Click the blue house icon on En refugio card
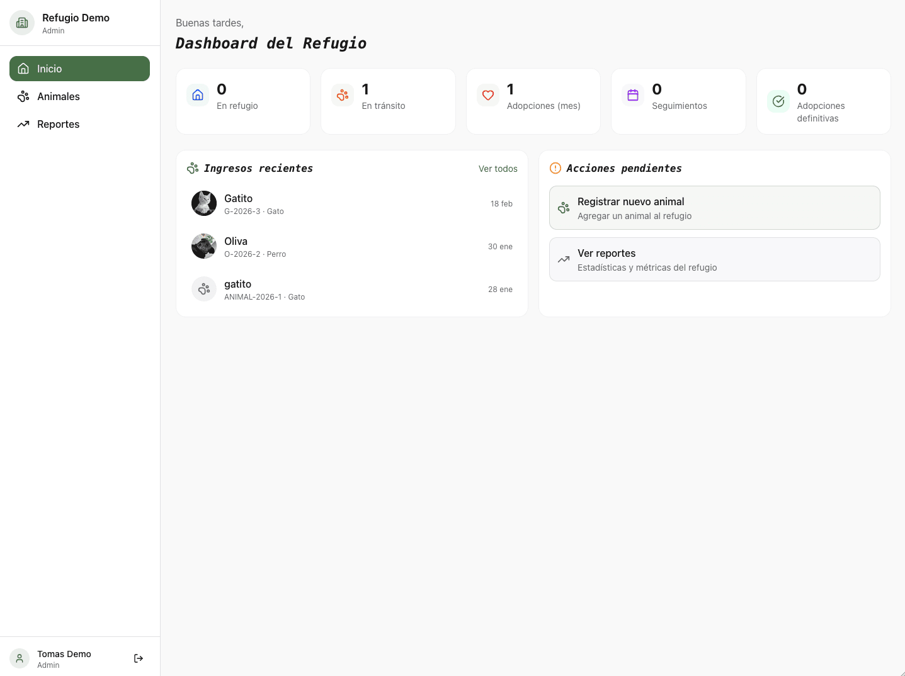The height and width of the screenshot is (676, 905). tap(197, 94)
